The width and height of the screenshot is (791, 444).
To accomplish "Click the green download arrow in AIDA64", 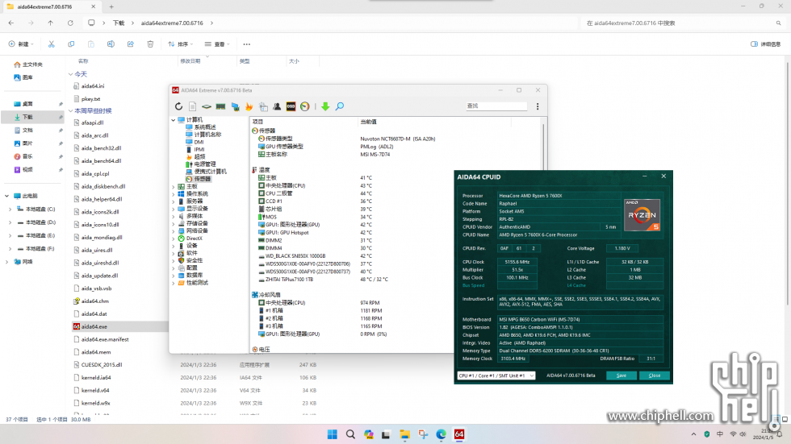I will point(325,106).
